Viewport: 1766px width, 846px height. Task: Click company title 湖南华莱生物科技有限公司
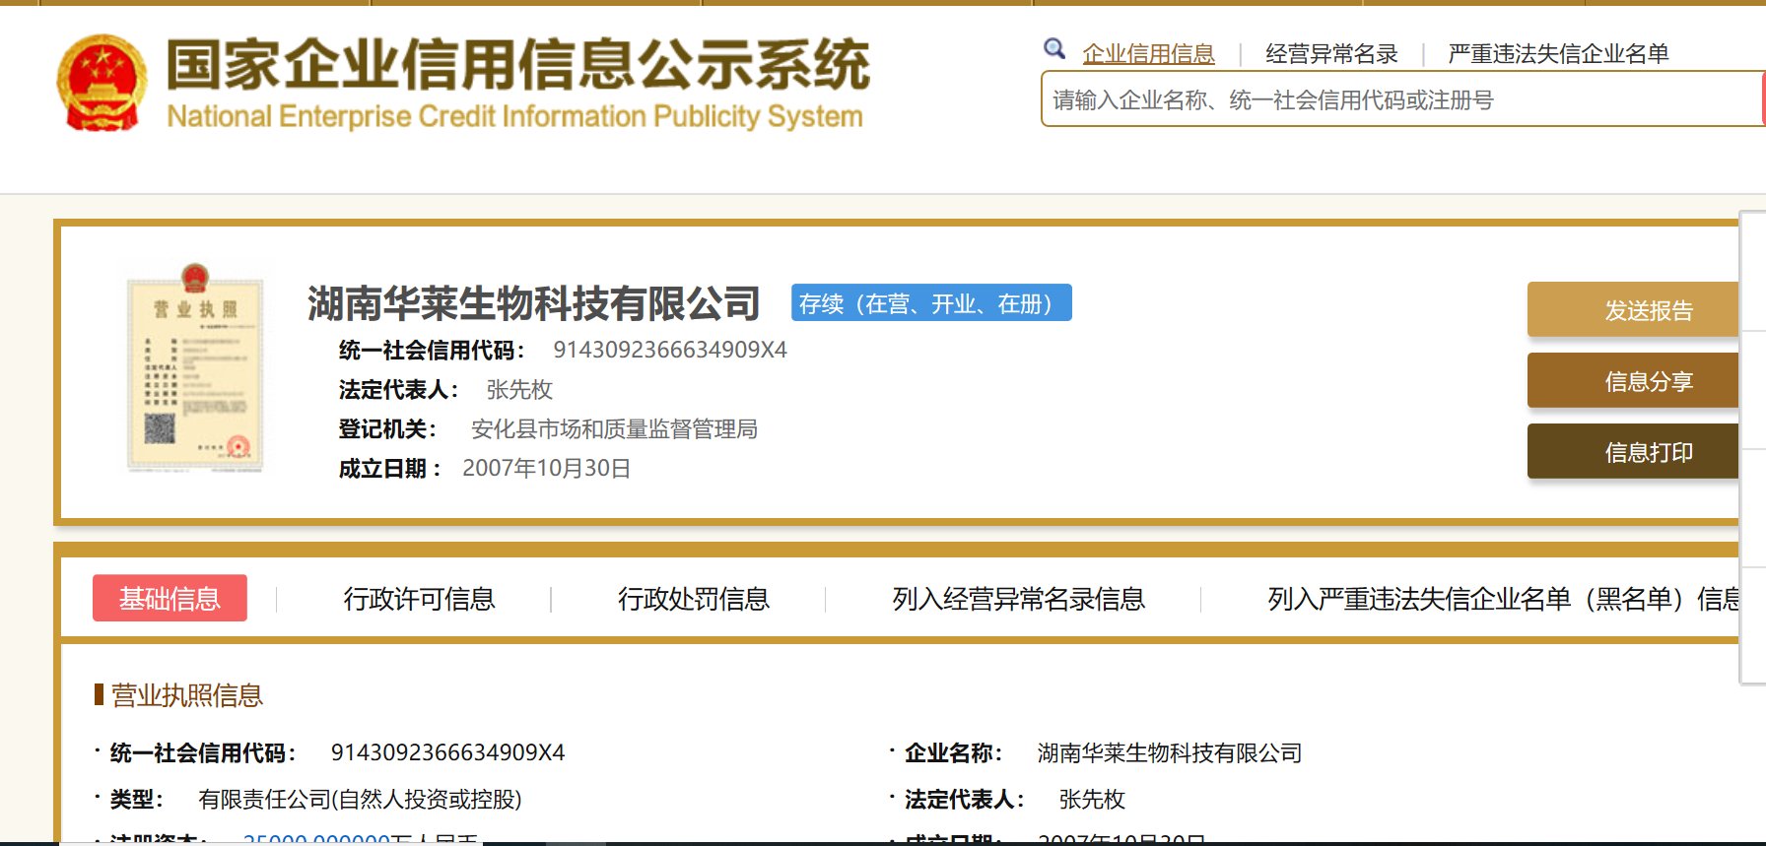pos(533,303)
